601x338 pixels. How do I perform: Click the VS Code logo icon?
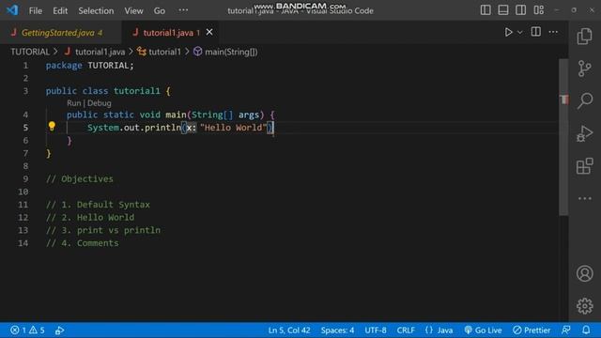tap(12, 10)
